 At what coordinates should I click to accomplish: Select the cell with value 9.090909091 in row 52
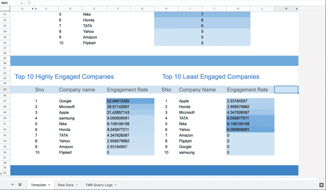tap(250, 130)
